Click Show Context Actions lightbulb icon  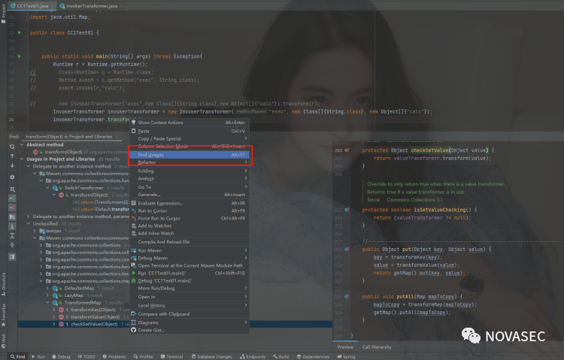133,123
